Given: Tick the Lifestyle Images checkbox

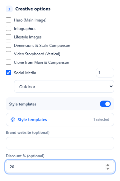Looking at the screenshot, I should pyautogui.click(x=8, y=37).
